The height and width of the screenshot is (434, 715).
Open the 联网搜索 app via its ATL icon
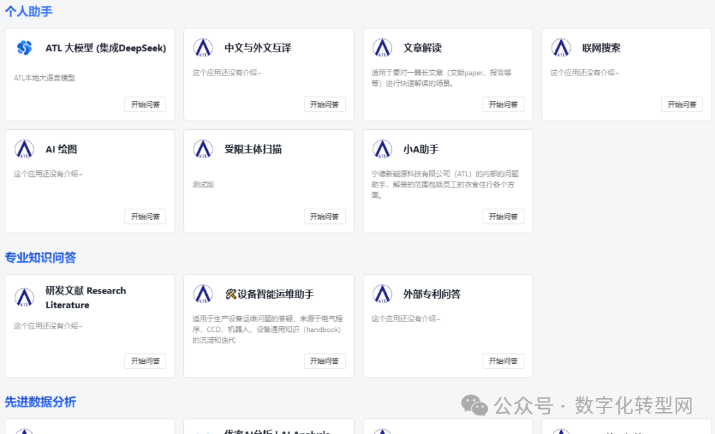(561, 47)
